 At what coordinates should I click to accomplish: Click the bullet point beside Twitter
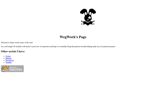[x=4, y=56]
